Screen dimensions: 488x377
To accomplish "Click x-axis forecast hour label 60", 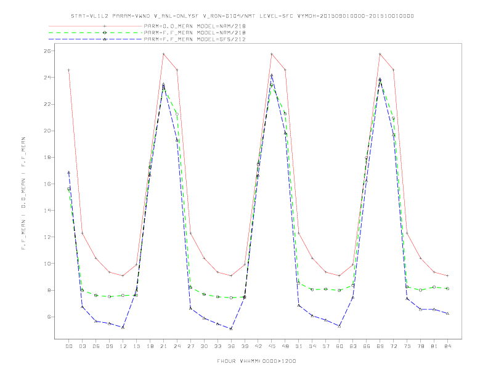I will pos(340,346).
